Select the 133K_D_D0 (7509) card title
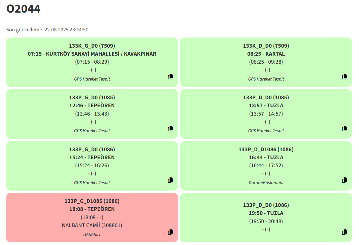The width and height of the screenshot is (359, 245). pos(266,46)
